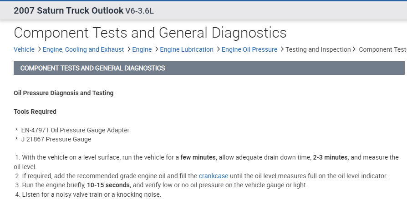
Task: Click chevron after Testing and Inspection
Action: pyautogui.click(x=354, y=49)
